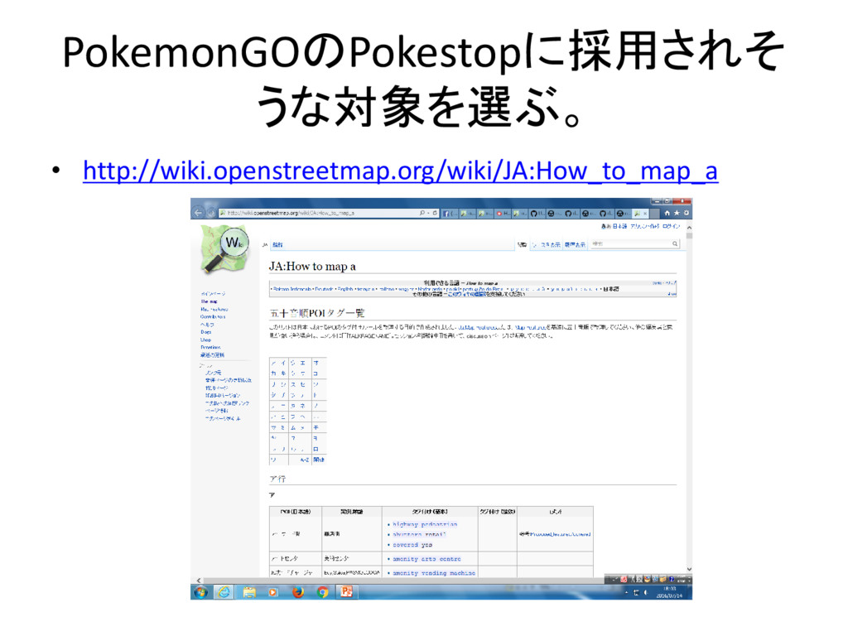Open the 'amenity arts centre' tag link

point(426,559)
